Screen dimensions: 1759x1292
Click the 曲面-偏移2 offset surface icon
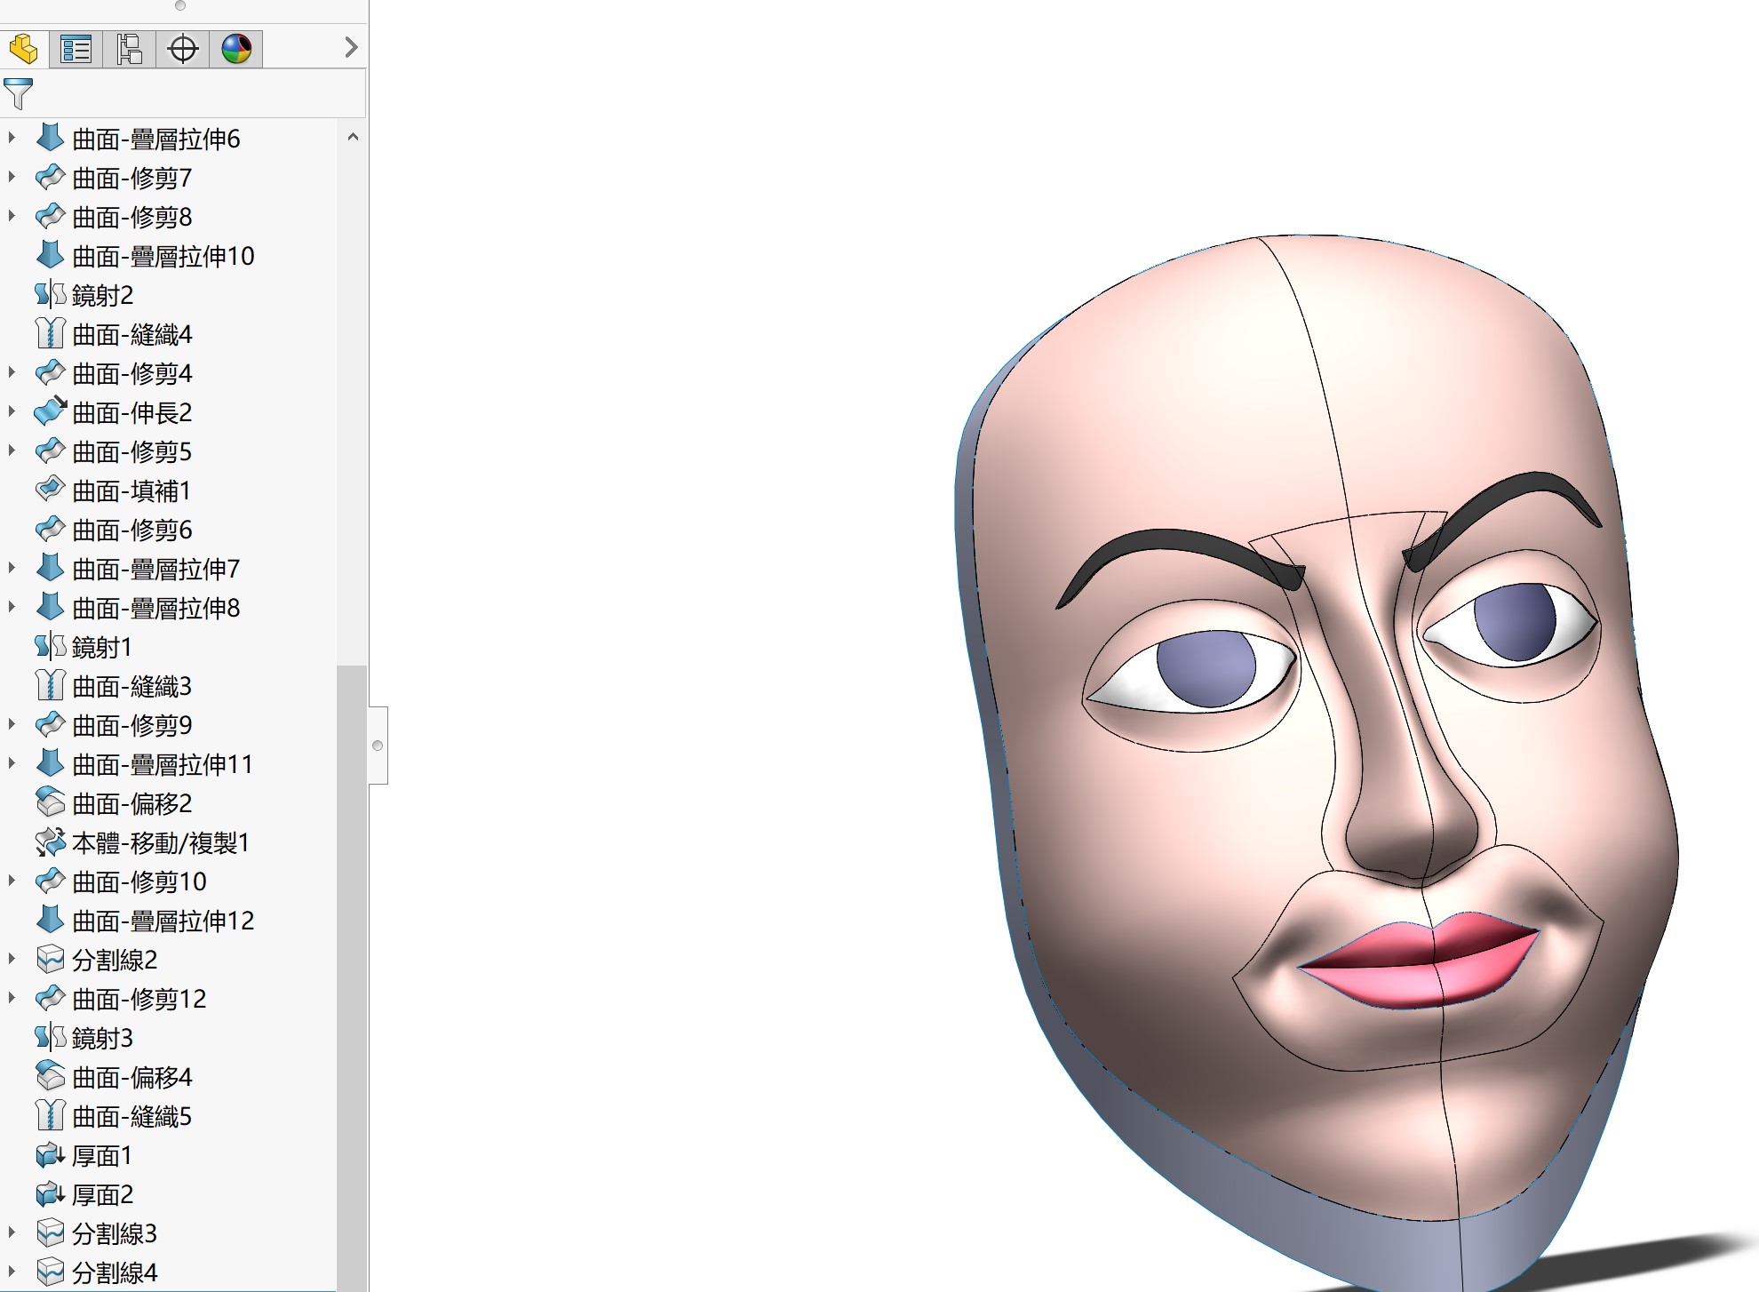tap(51, 802)
